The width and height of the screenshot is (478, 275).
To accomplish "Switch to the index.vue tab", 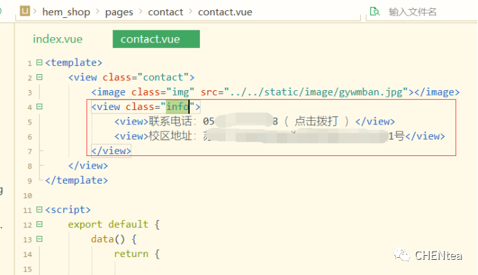I will [58, 39].
